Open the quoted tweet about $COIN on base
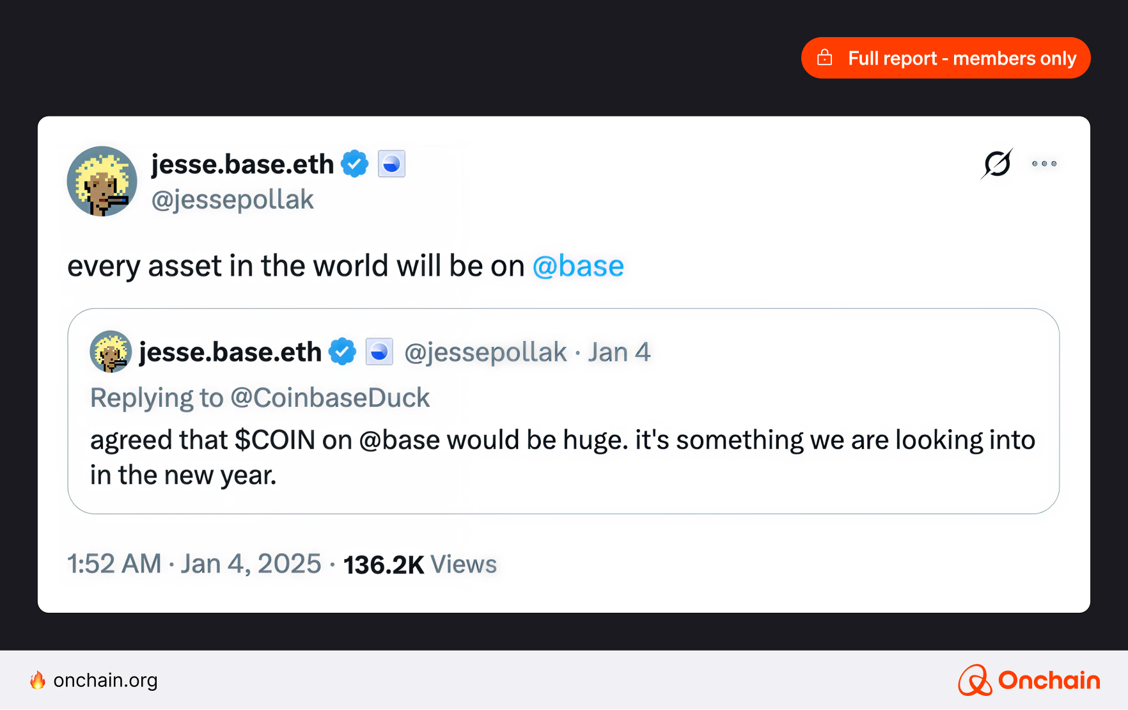 point(563,457)
